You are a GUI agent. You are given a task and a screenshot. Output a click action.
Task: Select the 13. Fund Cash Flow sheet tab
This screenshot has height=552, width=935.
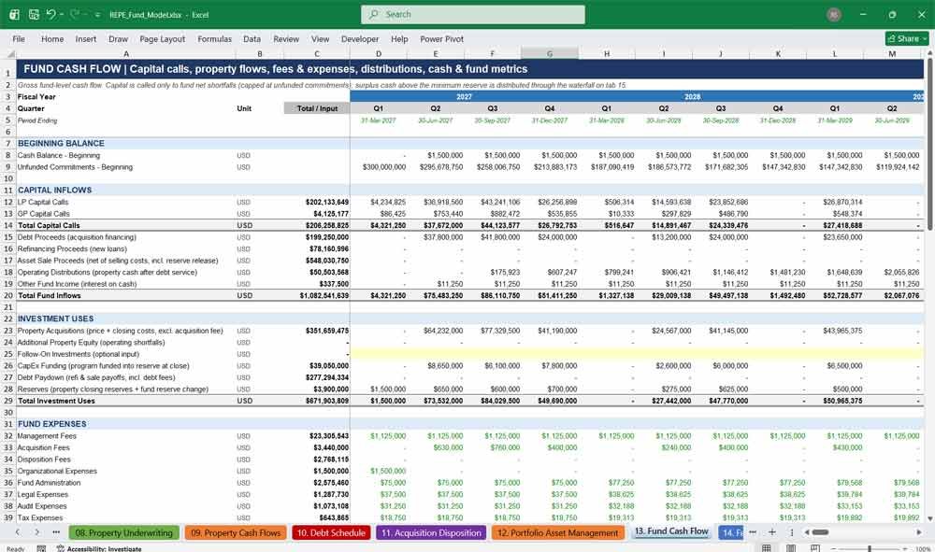pos(671,531)
